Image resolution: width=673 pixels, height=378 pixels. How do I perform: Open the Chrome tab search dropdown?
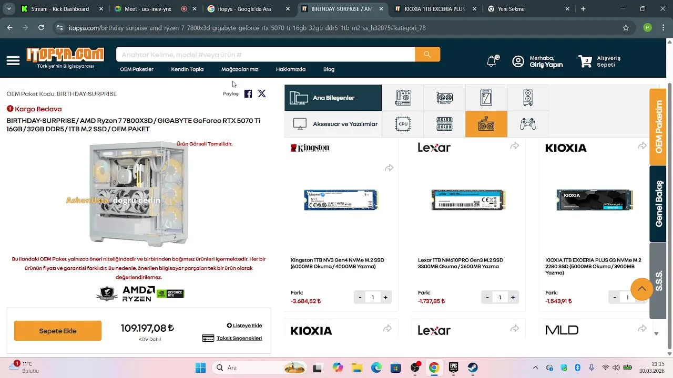click(8, 9)
